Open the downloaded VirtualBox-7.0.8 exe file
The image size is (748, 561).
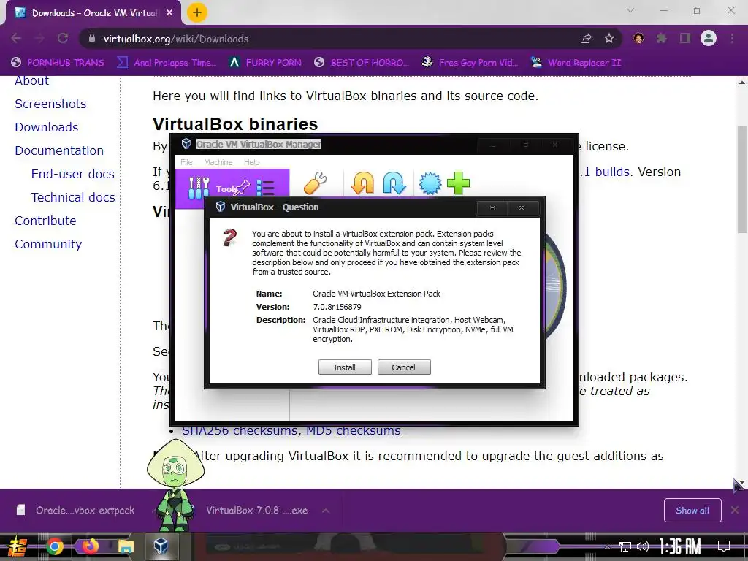256,510
